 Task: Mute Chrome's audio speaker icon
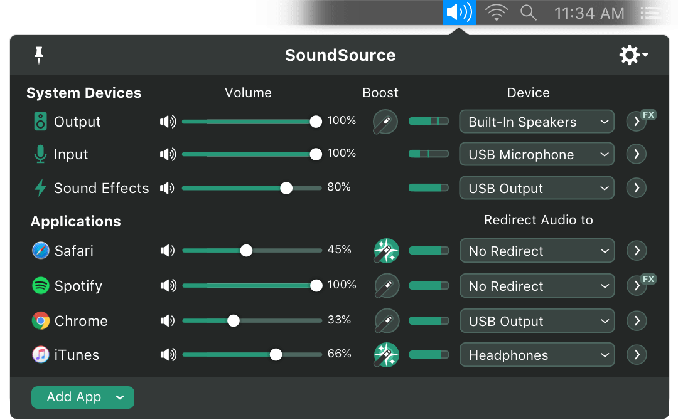tap(168, 321)
